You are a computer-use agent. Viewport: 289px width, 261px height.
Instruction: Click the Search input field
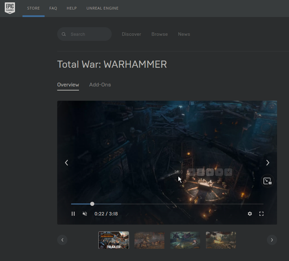coord(84,34)
